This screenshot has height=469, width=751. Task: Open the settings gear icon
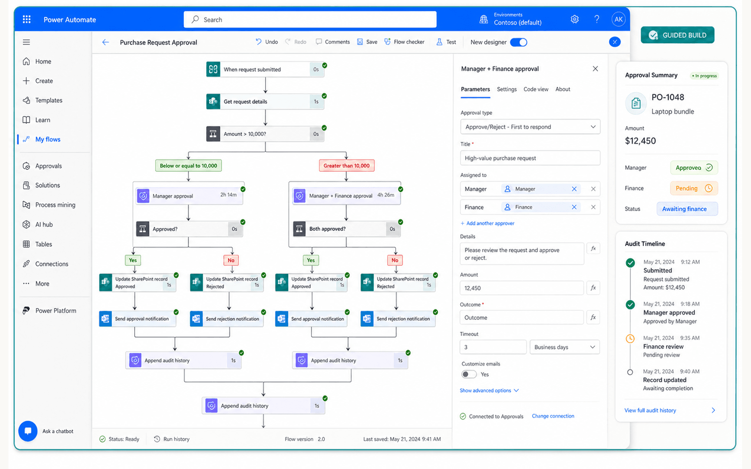click(575, 19)
